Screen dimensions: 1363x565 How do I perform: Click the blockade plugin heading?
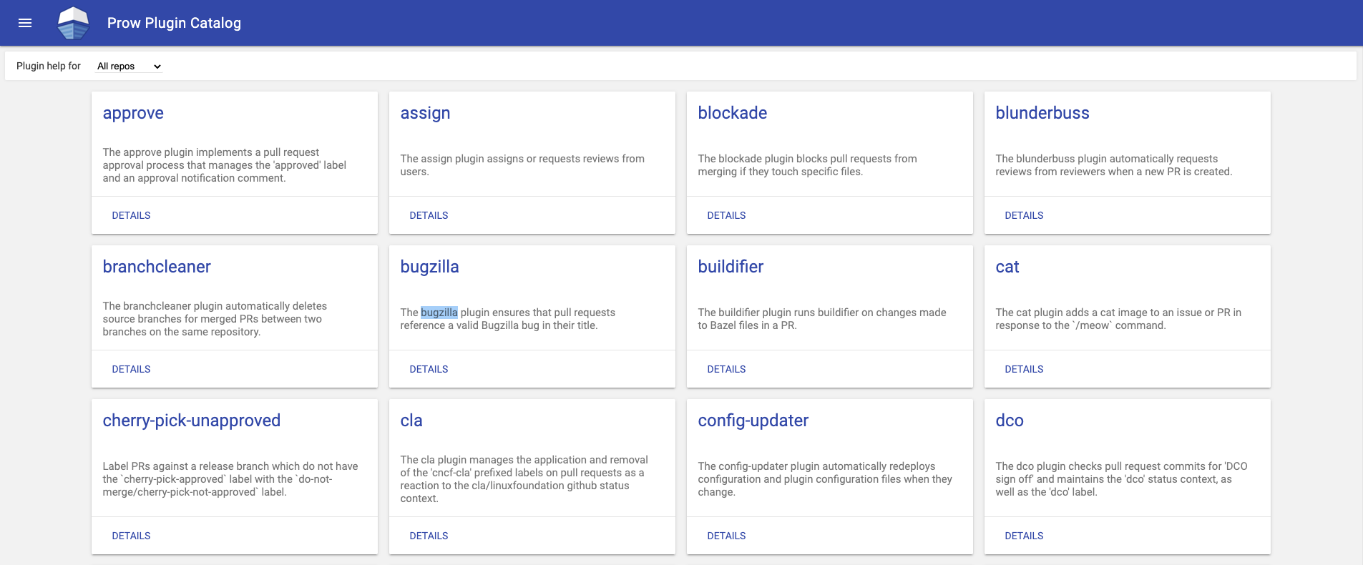point(732,113)
